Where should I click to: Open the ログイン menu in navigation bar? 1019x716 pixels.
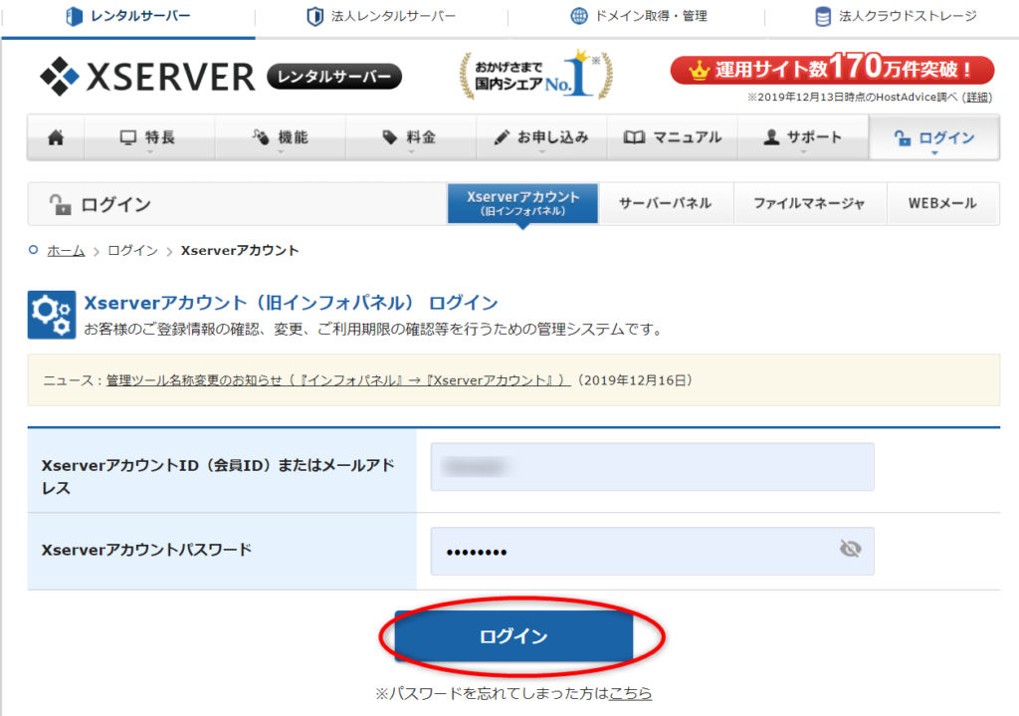pyautogui.click(x=933, y=137)
